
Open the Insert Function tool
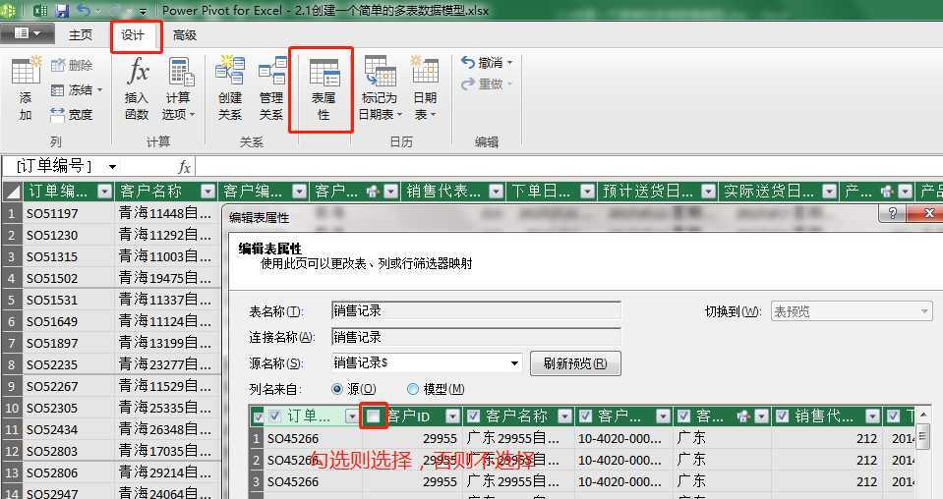pos(137,87)
